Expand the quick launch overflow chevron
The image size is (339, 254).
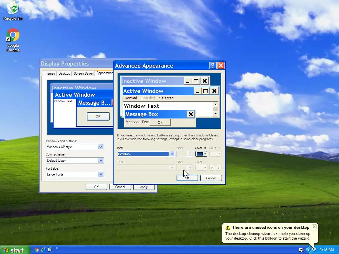pos(57,248)
